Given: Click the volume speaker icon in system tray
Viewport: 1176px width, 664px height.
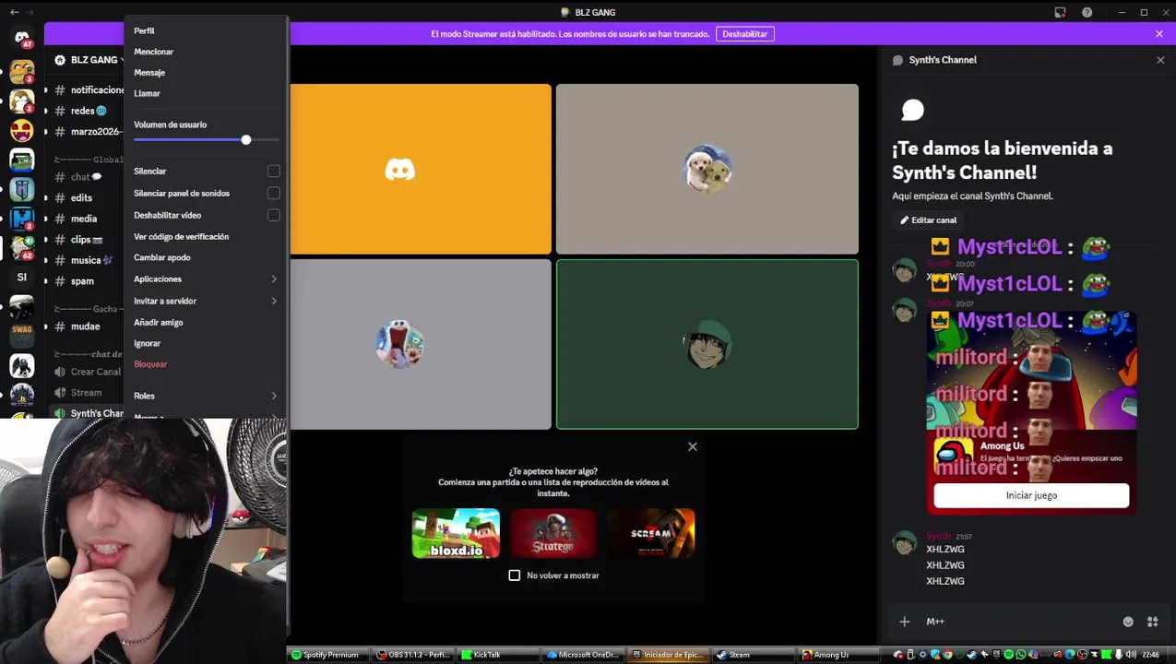Looking at the screenshot, I should [x=1131, y=655].
